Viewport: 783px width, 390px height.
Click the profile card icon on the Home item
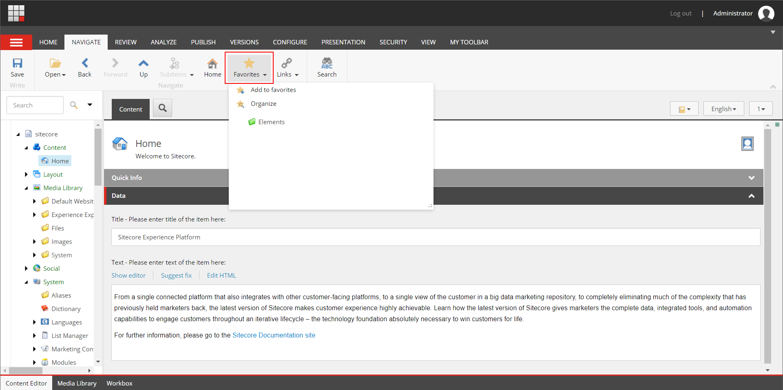pos(748,144)
